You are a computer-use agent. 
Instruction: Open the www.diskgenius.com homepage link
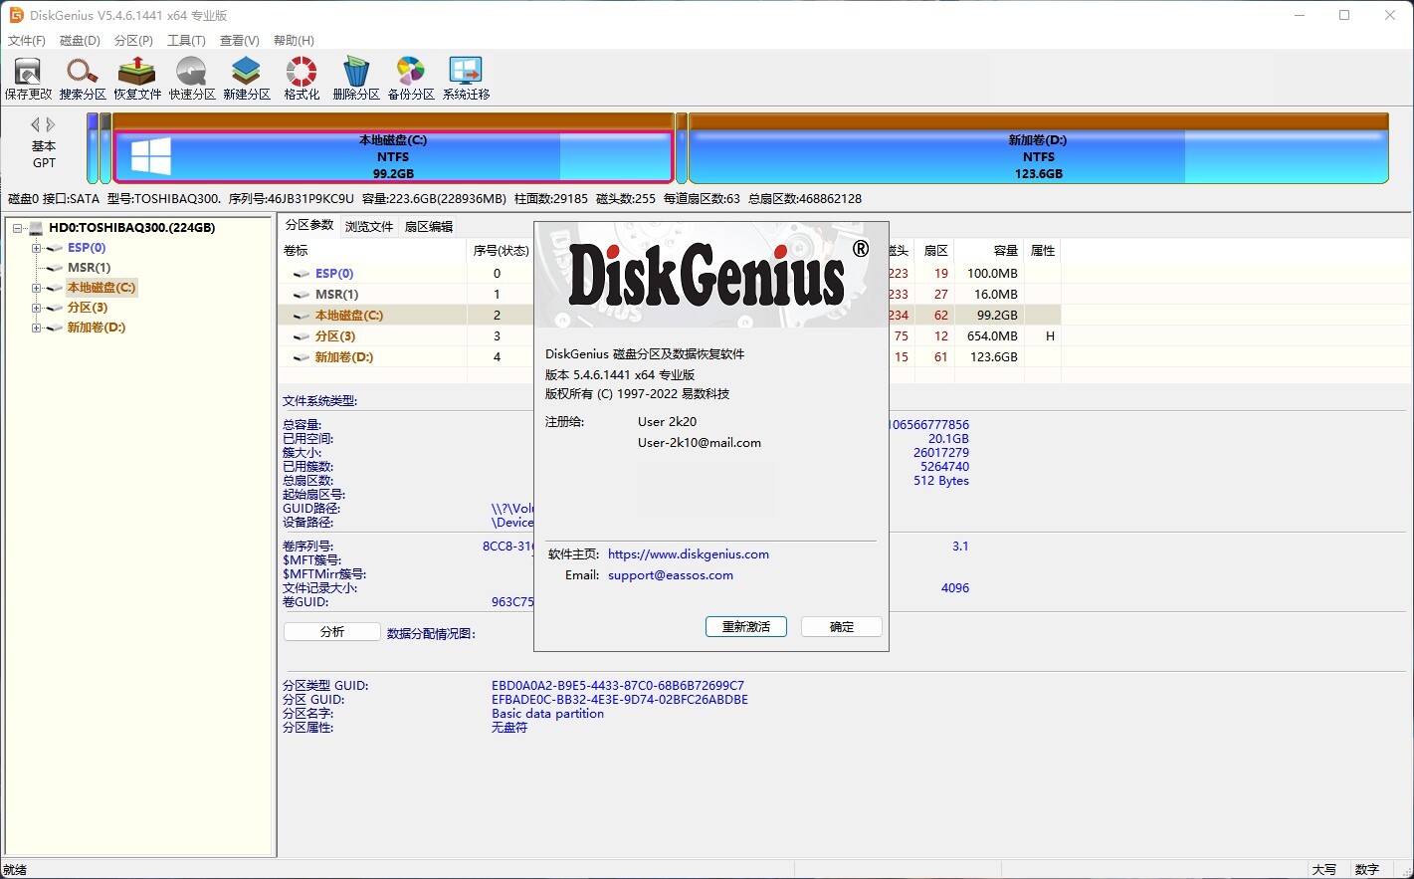click(689, 554)
